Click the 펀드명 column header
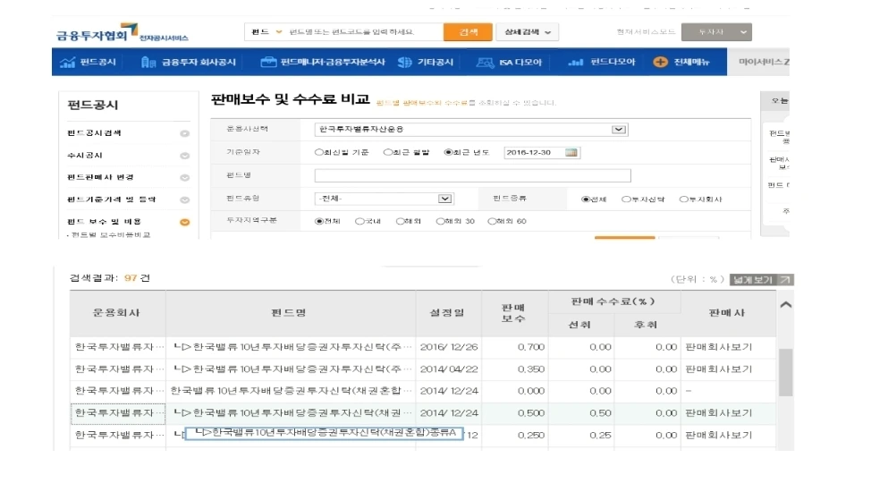This screenshot has height=492, width=888. point(290,313)
